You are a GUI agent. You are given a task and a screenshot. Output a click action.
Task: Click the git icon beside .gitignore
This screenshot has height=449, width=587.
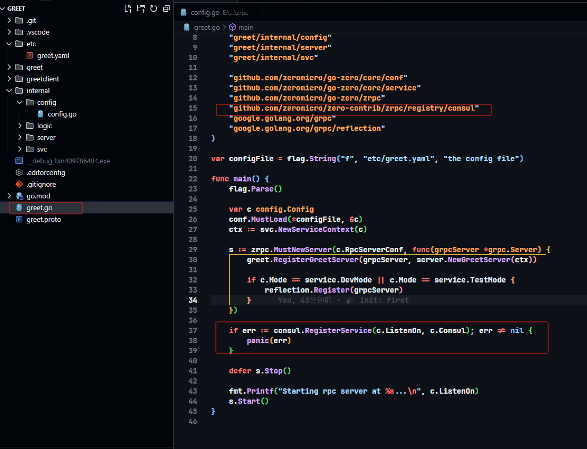tap(19, 184)
